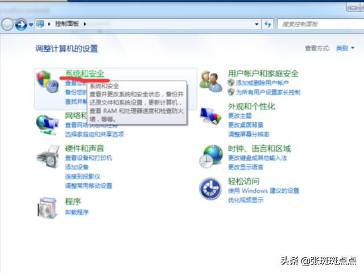Click the Appearance and Personalization monitor icon
Image resolution: width=364 pixels, height=273 pixels.
212,117
